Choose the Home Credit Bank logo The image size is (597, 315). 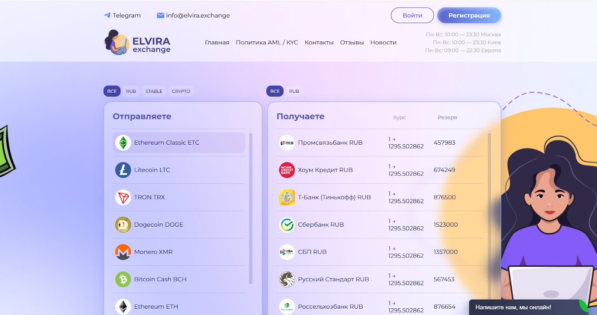click(x=287, y=170)
